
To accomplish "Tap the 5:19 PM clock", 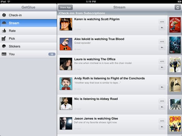I will point(91,2).
